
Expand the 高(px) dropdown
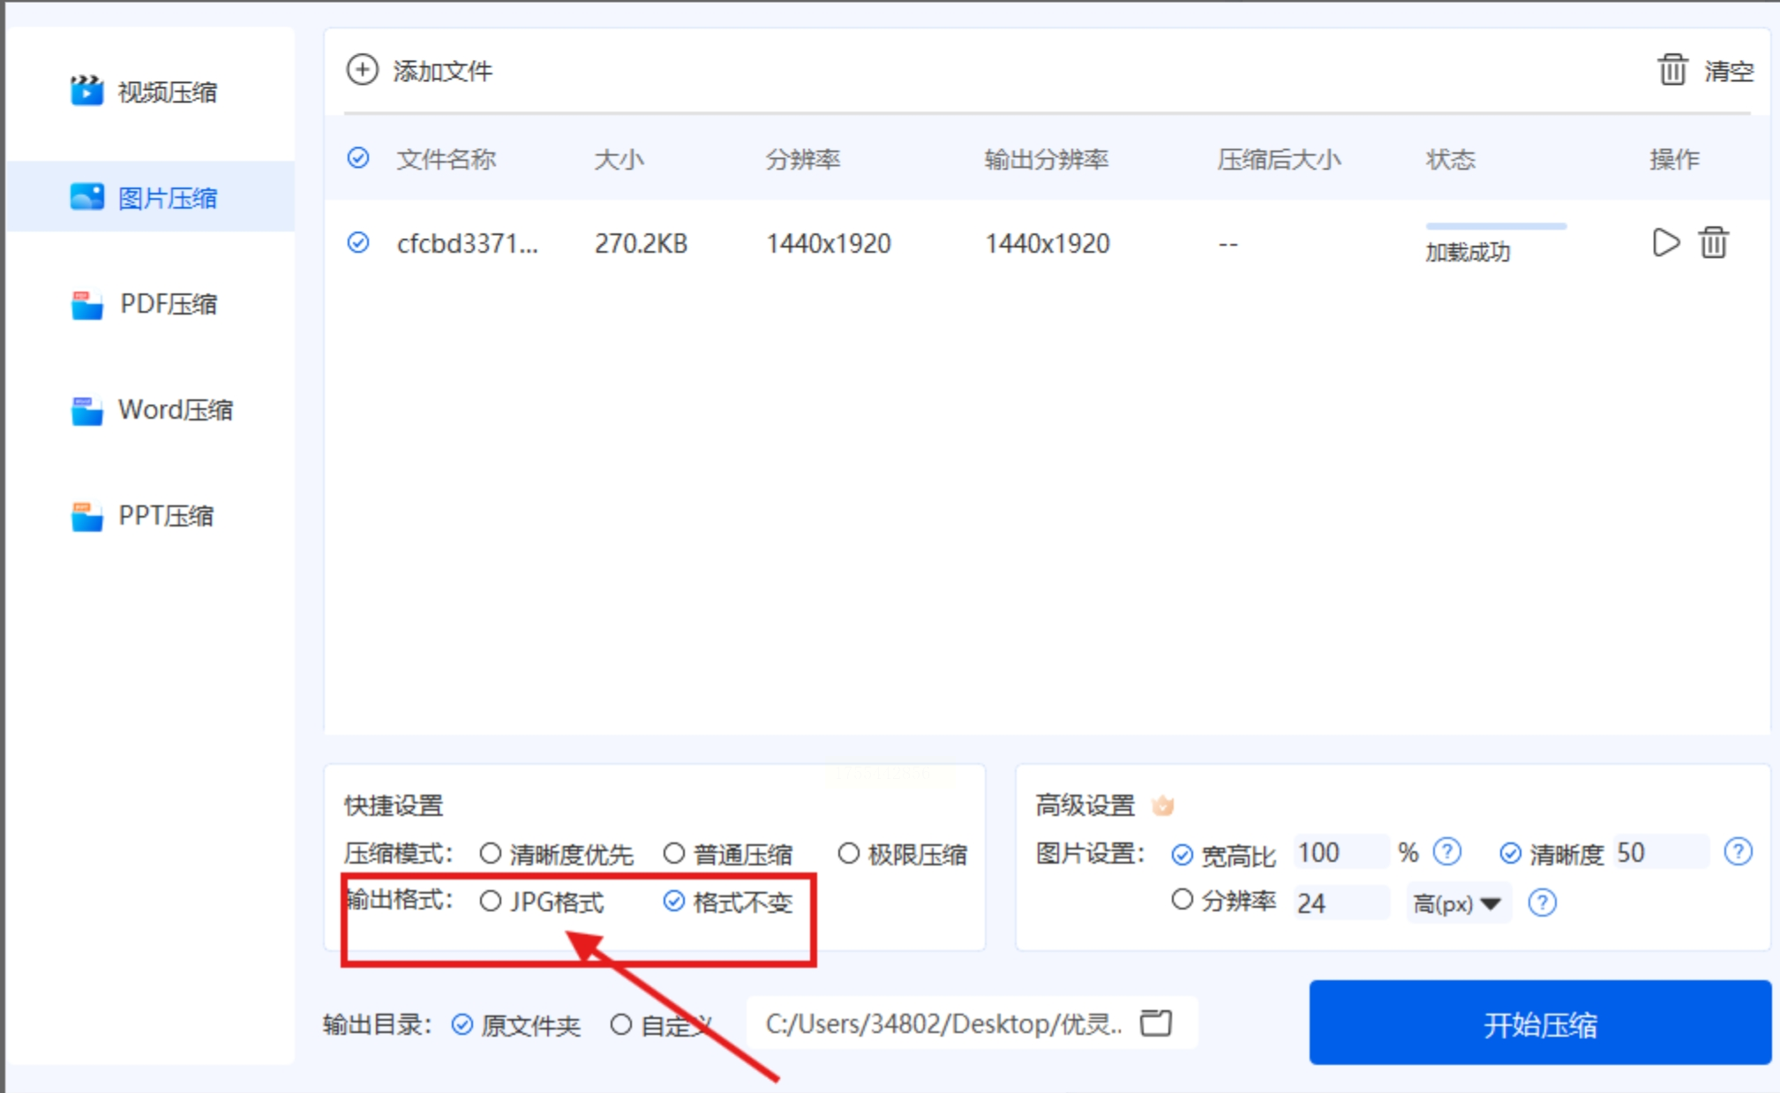click(1458, 903)
